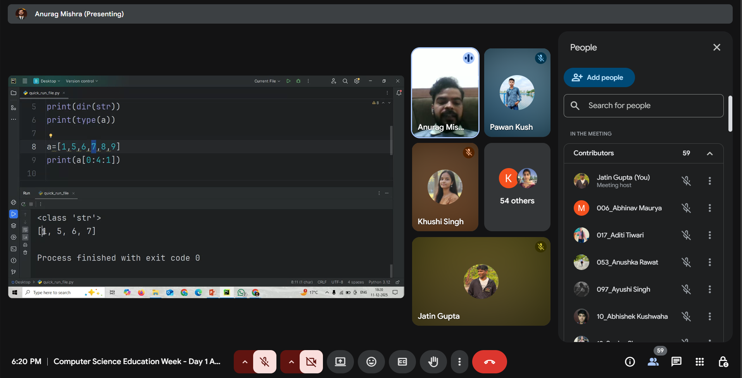Send a reaction emoji

[371, 362]
